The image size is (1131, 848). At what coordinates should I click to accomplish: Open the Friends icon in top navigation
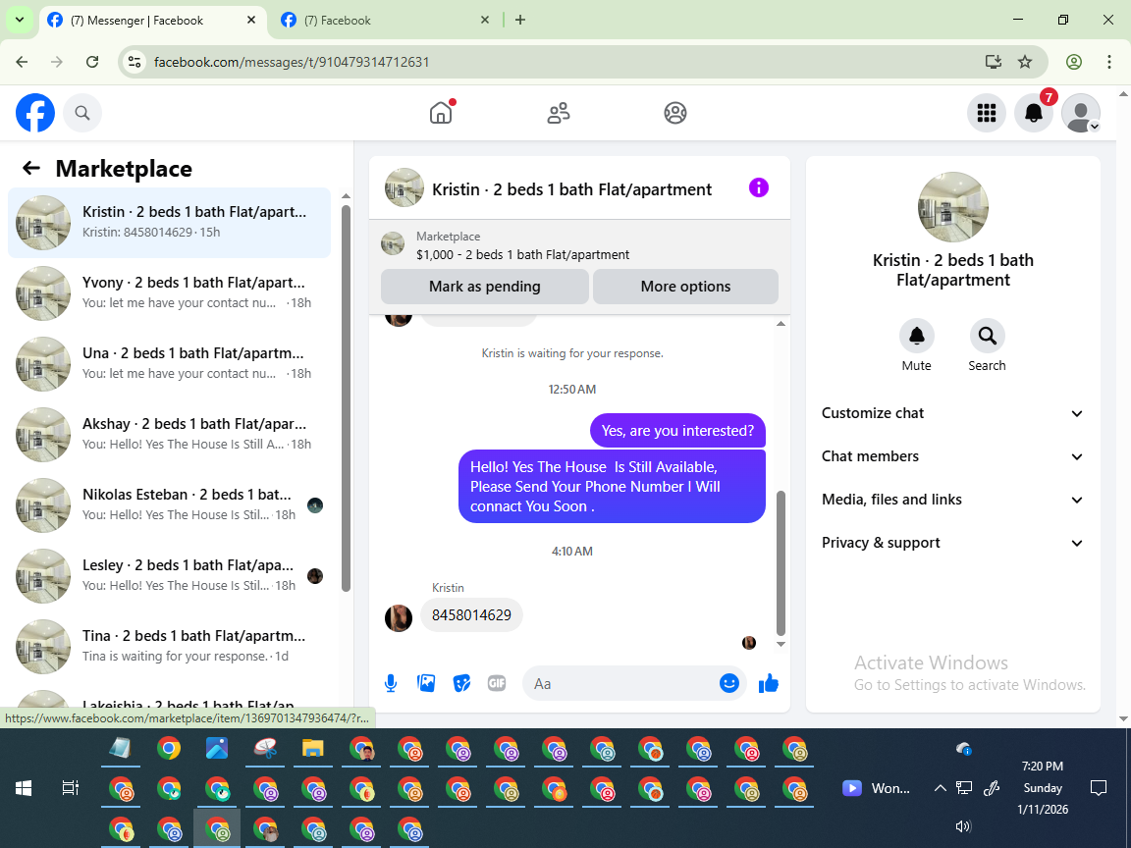(559, 113)
